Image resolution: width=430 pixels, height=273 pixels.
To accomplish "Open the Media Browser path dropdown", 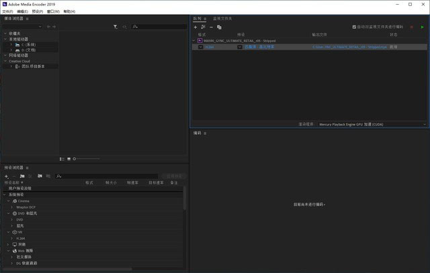I will (x=22, y=27).
